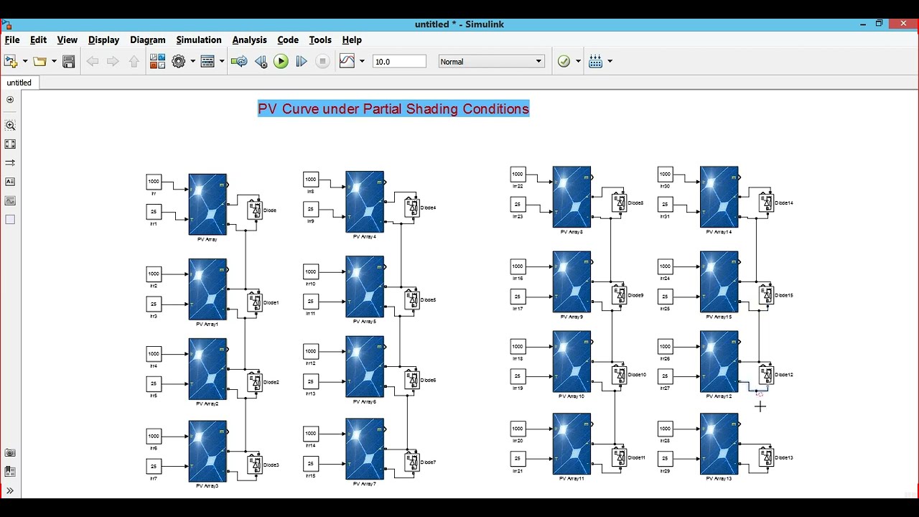Select the PV Array8 block

[x=572, y=197]
